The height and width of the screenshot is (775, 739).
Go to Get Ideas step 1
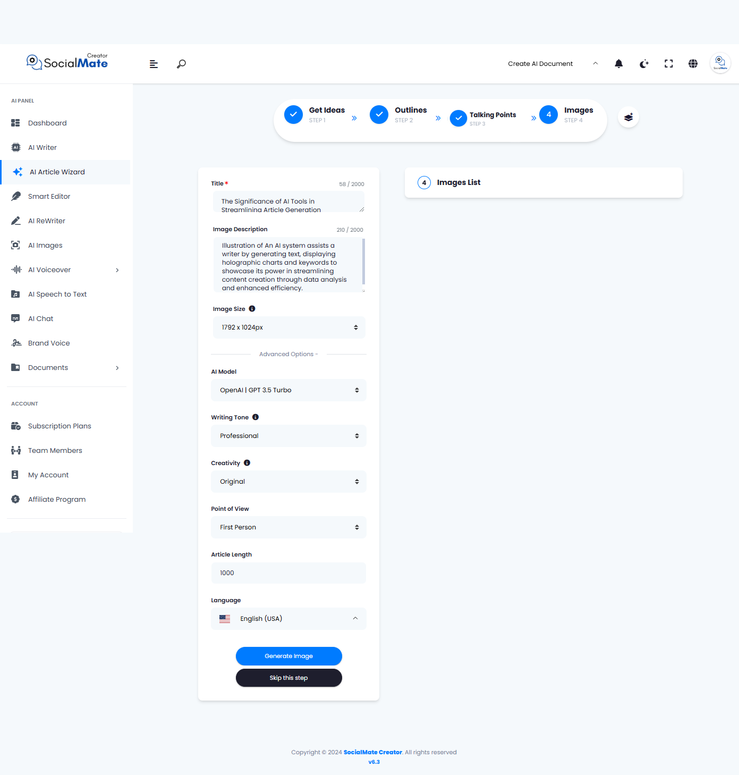tap(315, 114)
